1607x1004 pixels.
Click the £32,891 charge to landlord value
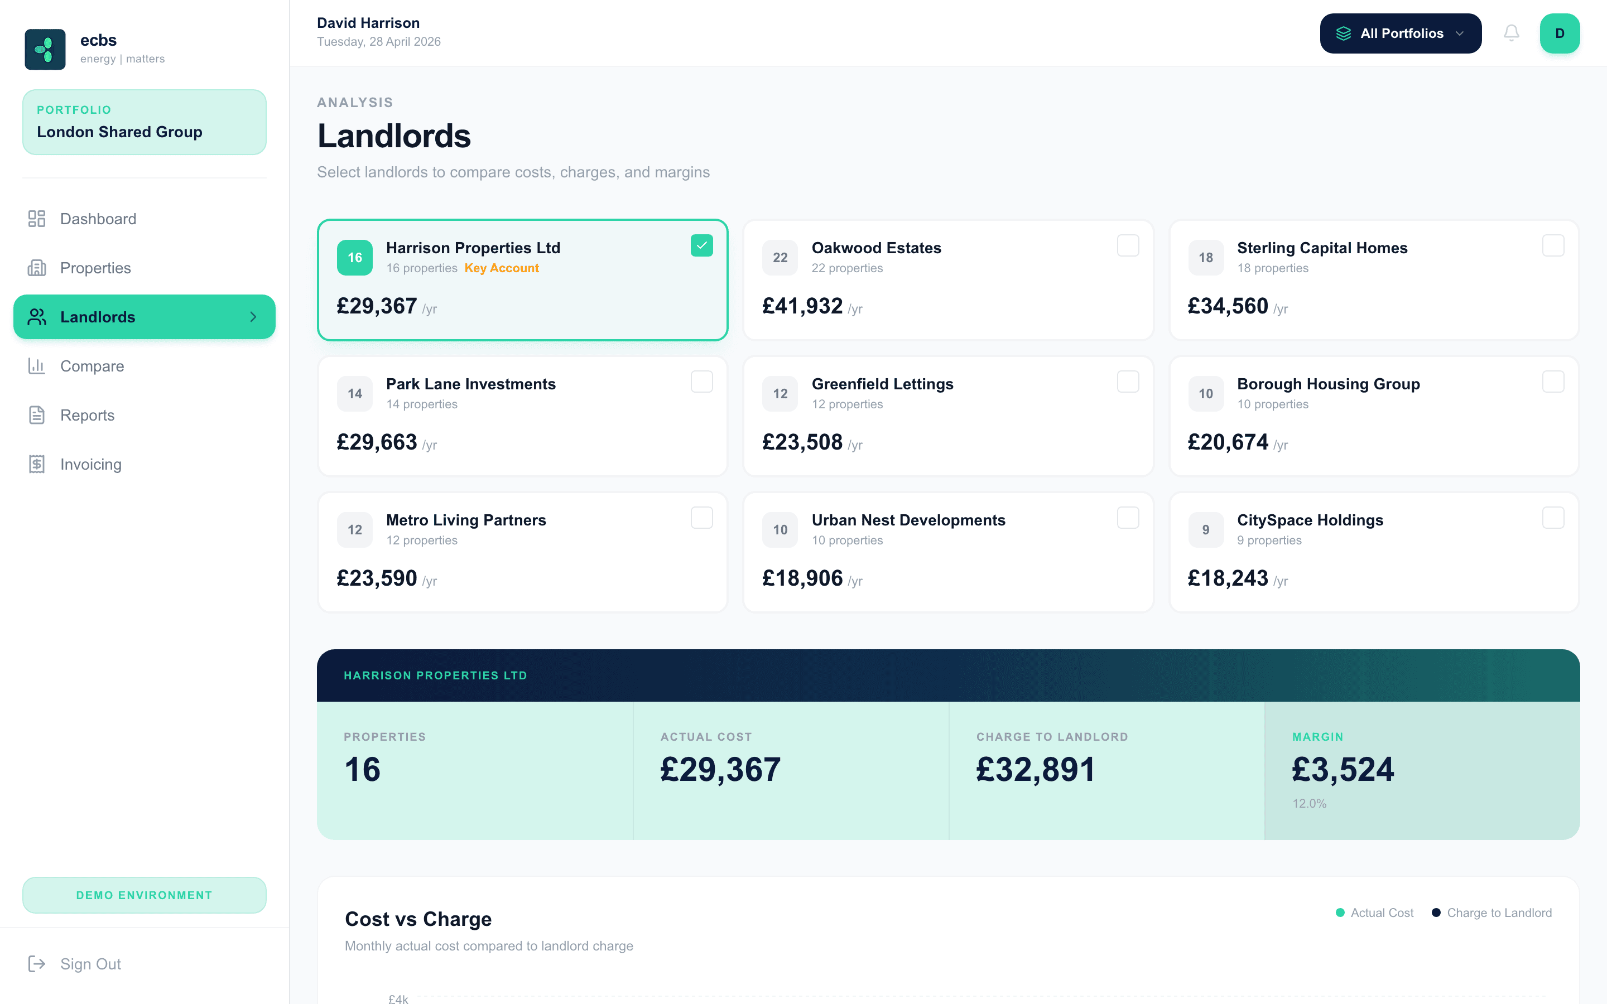pos(1035,770)
